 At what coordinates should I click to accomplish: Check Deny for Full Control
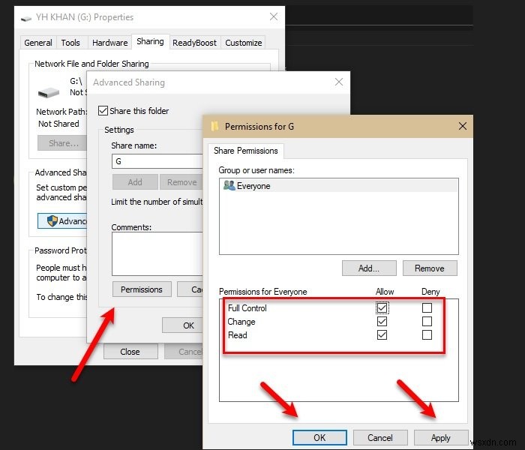click(x=427, y=307)
